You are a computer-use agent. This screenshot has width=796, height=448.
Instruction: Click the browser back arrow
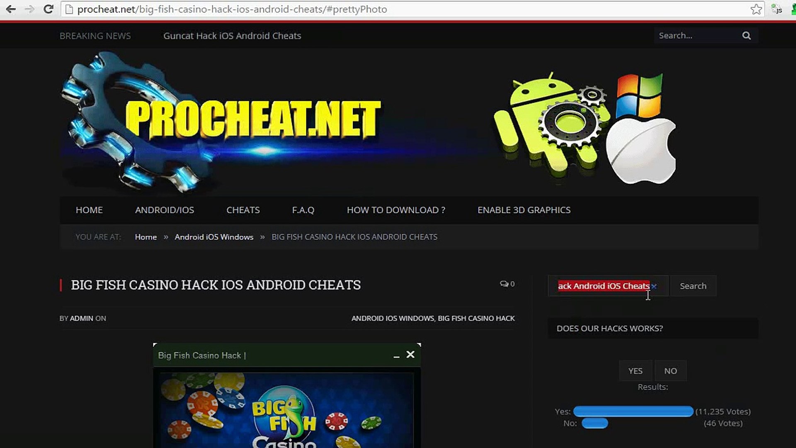click(11, 9)
